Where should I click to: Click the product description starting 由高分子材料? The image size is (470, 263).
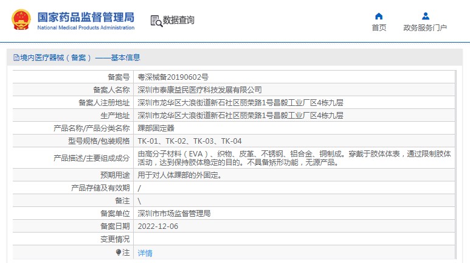point(294,158)
